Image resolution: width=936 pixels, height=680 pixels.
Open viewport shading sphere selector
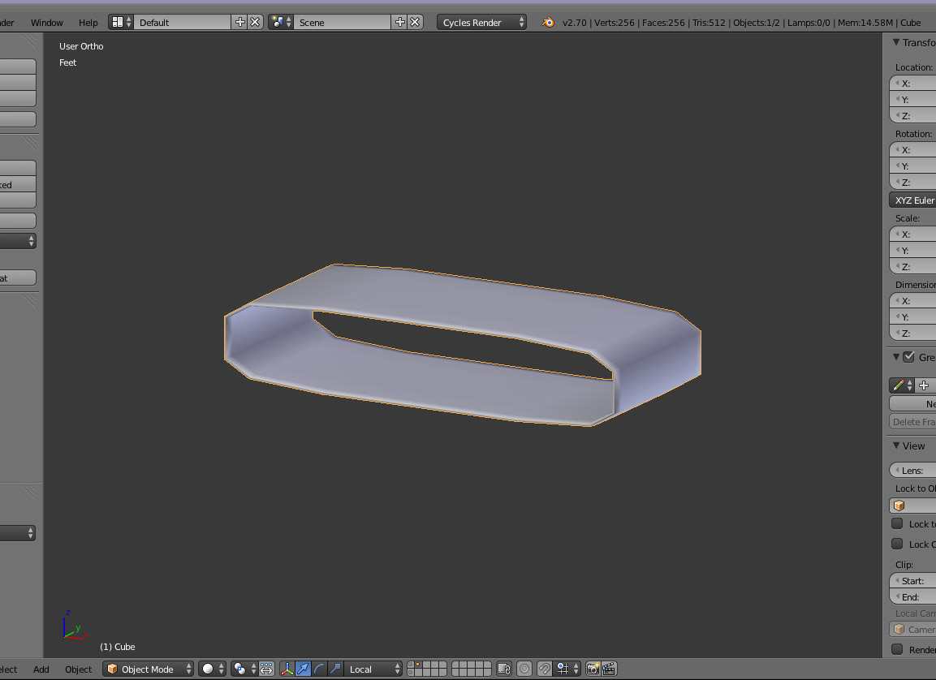click(x=212, y=669)
